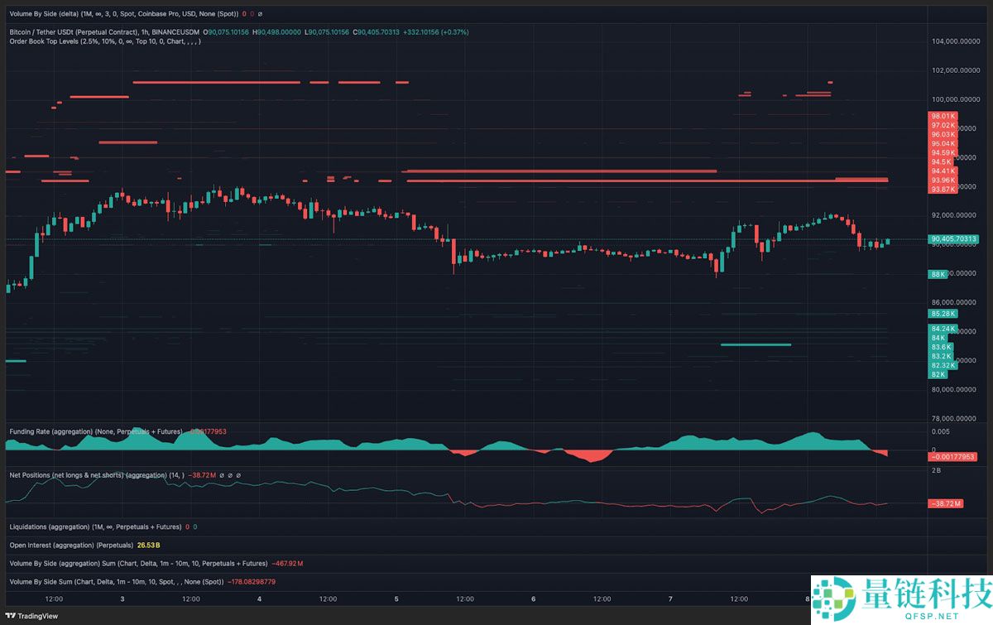Click the red −38.72M label on the right axis
The width and height of the screenshot is (993, 625).
(947, 502)
